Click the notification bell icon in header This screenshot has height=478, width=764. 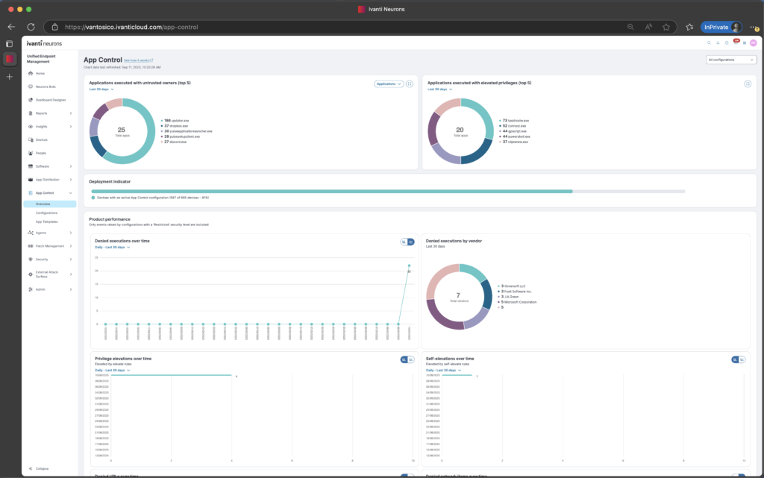(718, 43)
